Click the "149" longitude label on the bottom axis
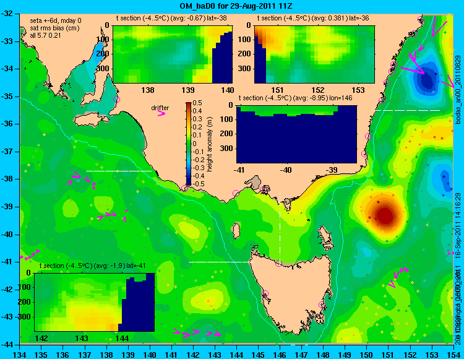The image size is (464, 359). 345,355
